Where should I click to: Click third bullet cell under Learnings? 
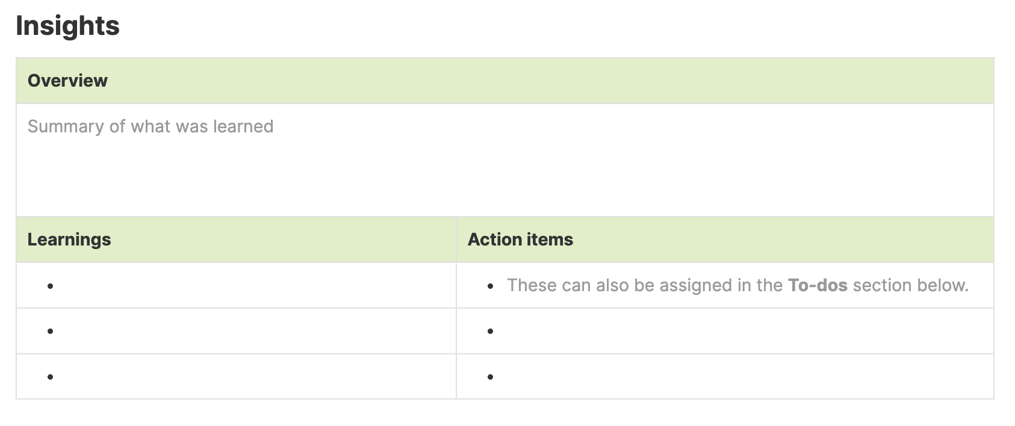(x=236, y=377)
